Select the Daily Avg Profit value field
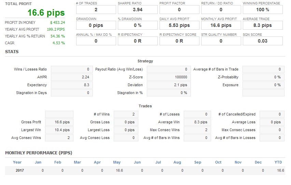 pyautogui.click(x=179, y=25)
